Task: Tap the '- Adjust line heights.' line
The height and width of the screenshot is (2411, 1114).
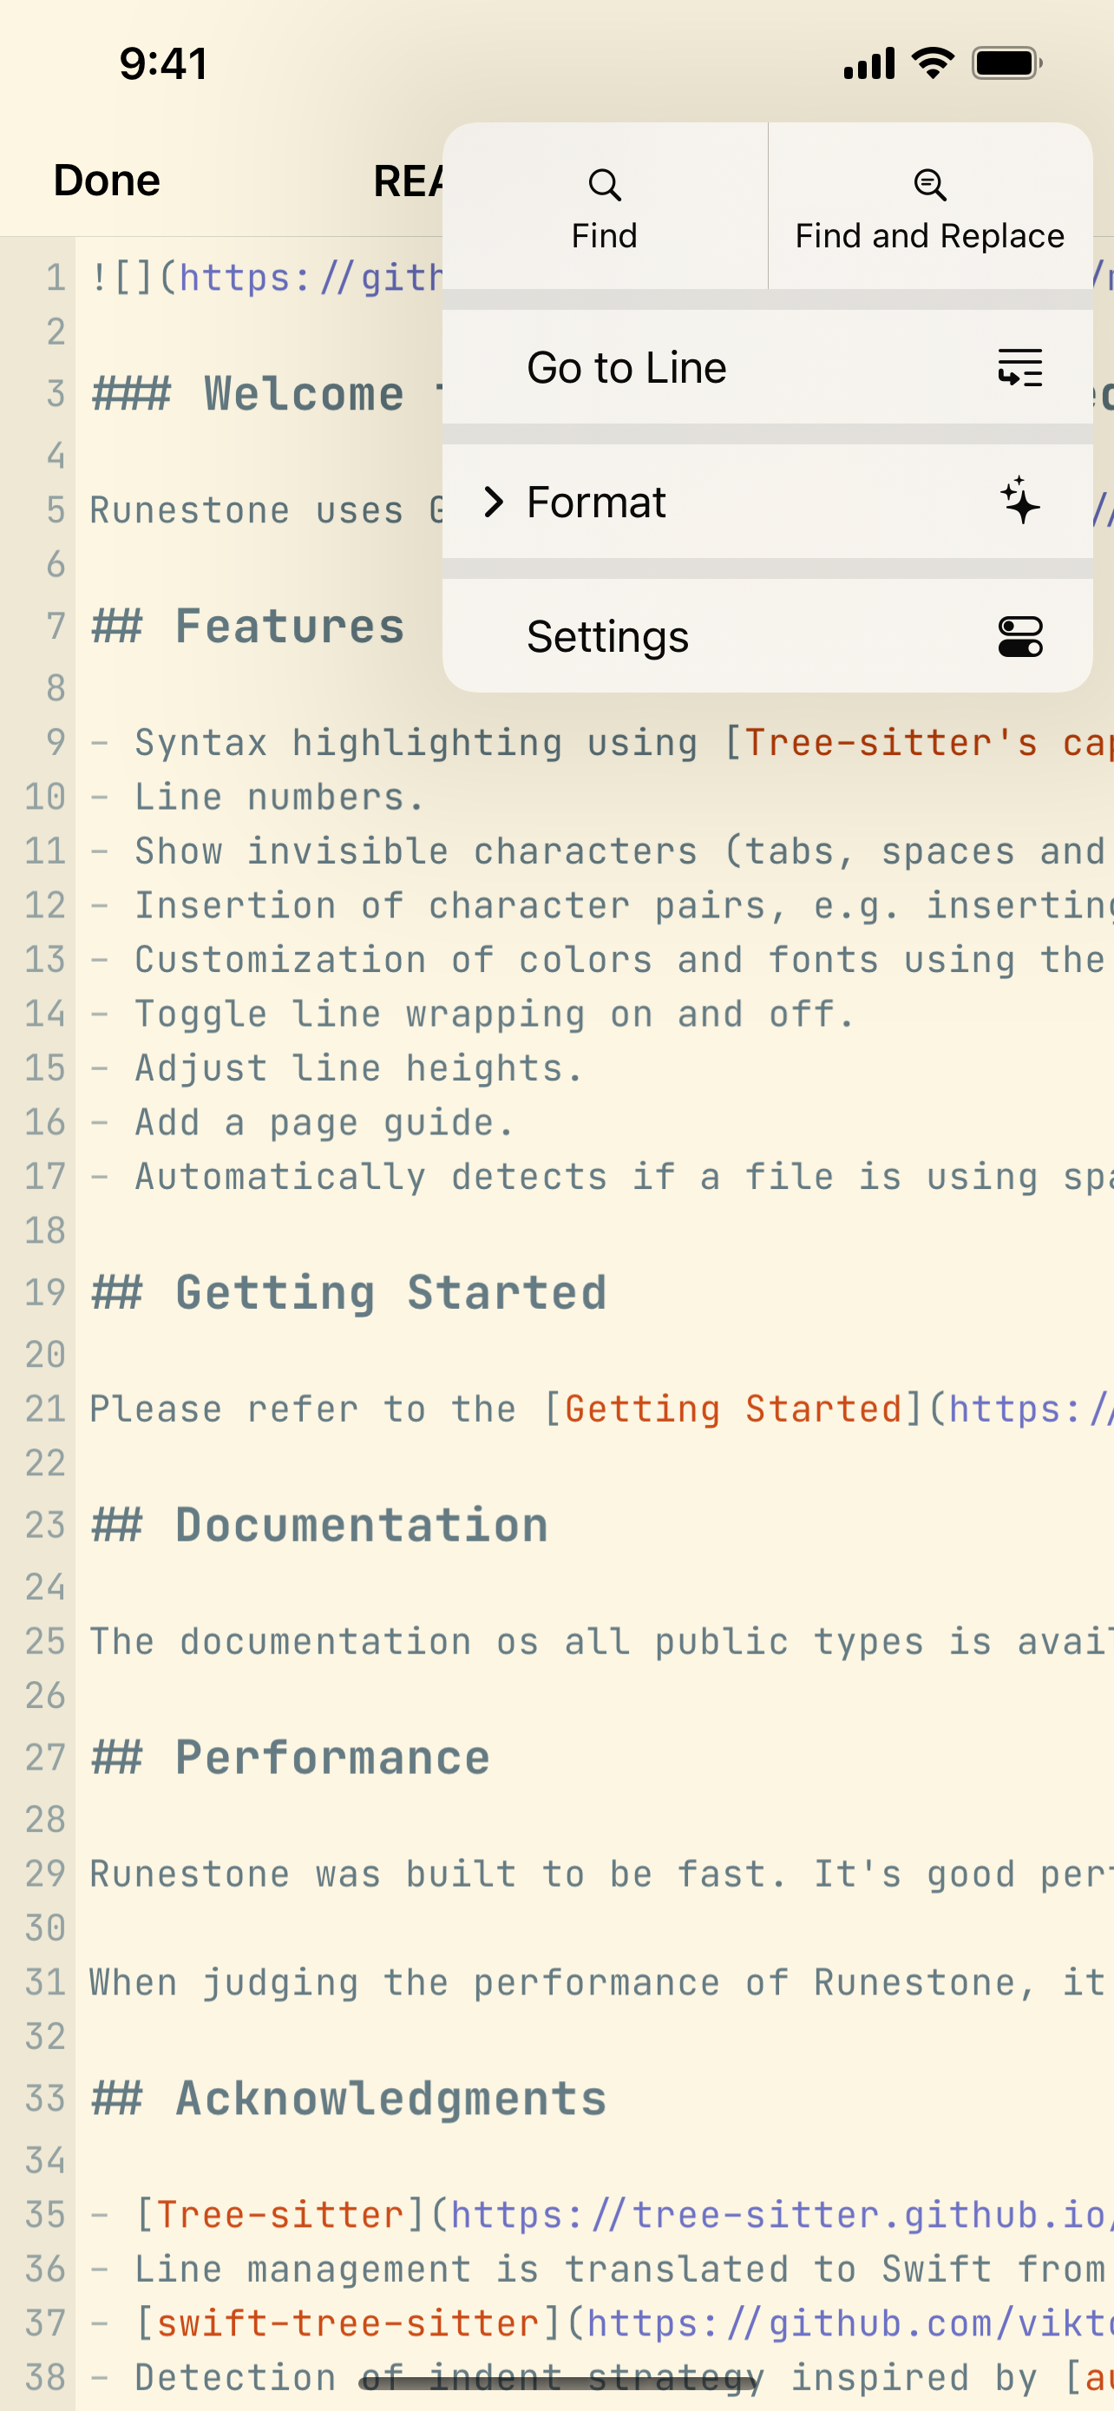Action: 337,1068
